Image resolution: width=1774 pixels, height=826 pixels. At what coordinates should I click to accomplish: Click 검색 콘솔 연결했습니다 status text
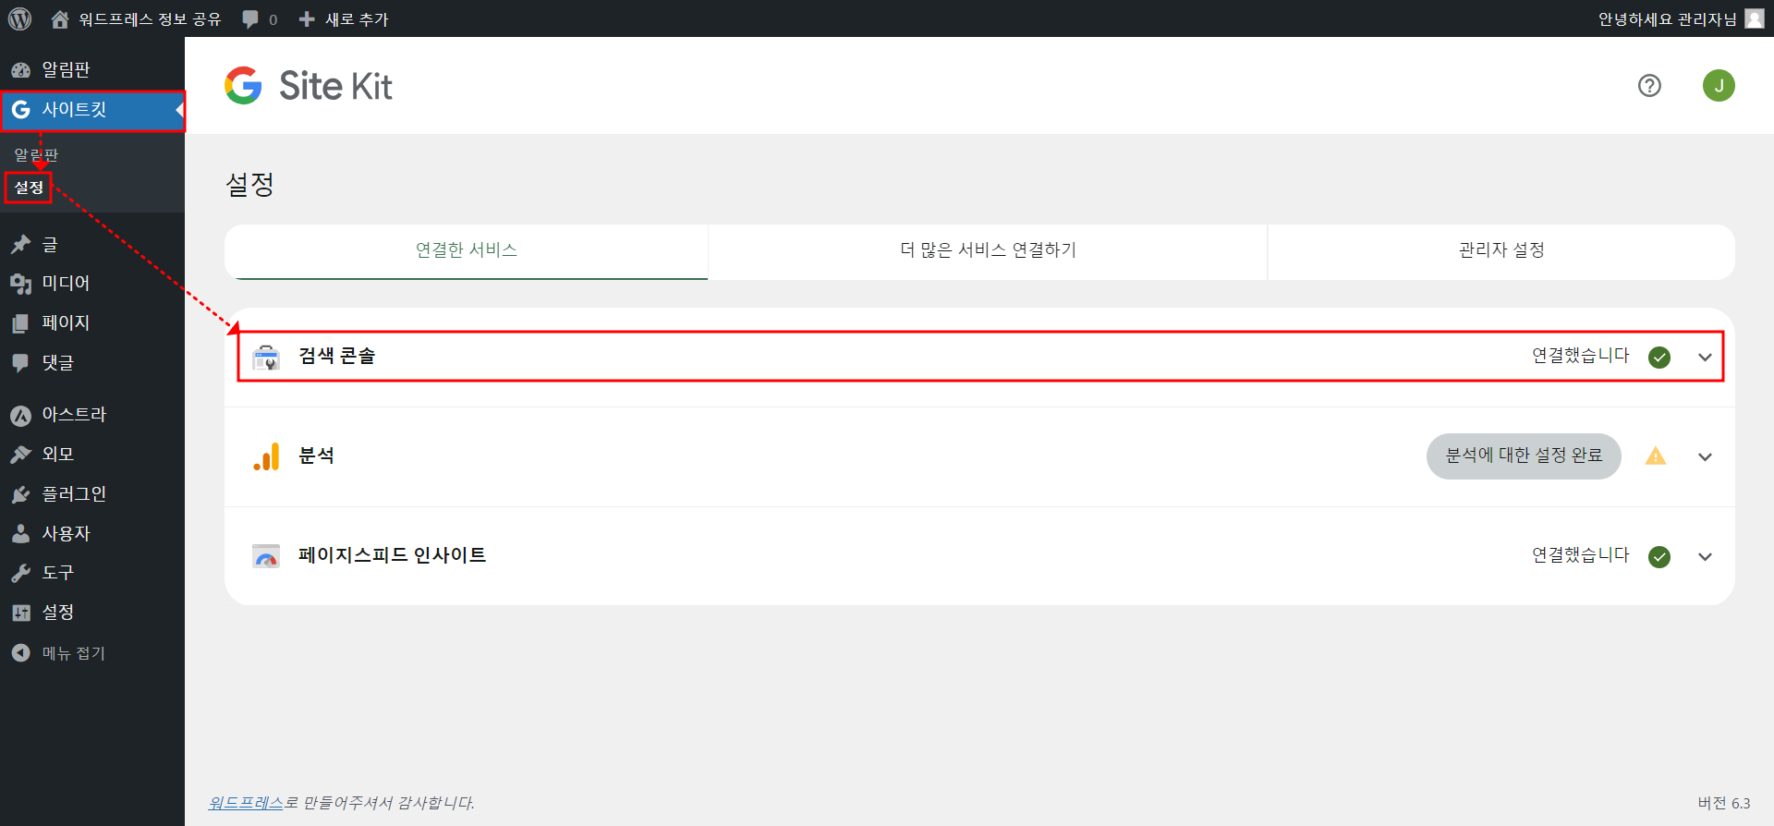click(x=1581, y=356)
